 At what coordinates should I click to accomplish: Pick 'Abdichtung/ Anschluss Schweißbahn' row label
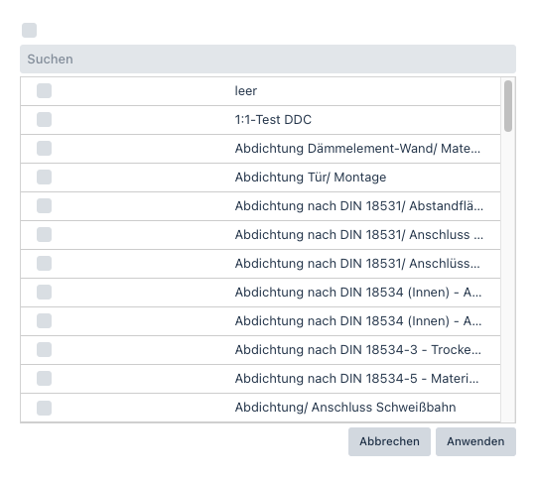pyautogui.click(x=345, y=408)
